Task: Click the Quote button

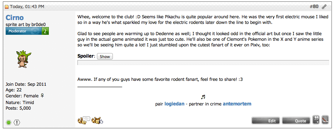Action: click(x=296, y=121)
